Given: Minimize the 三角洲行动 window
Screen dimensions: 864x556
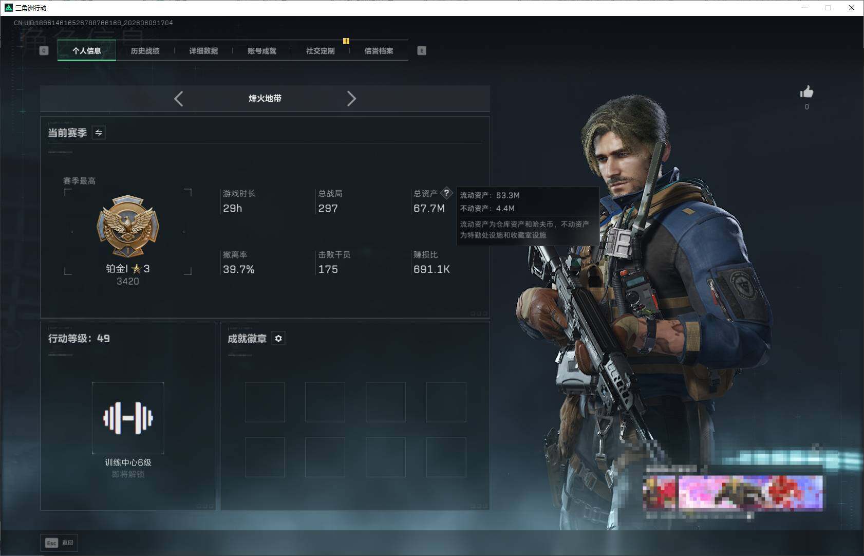Looking at the screenshot, I should tap(805, 8).
